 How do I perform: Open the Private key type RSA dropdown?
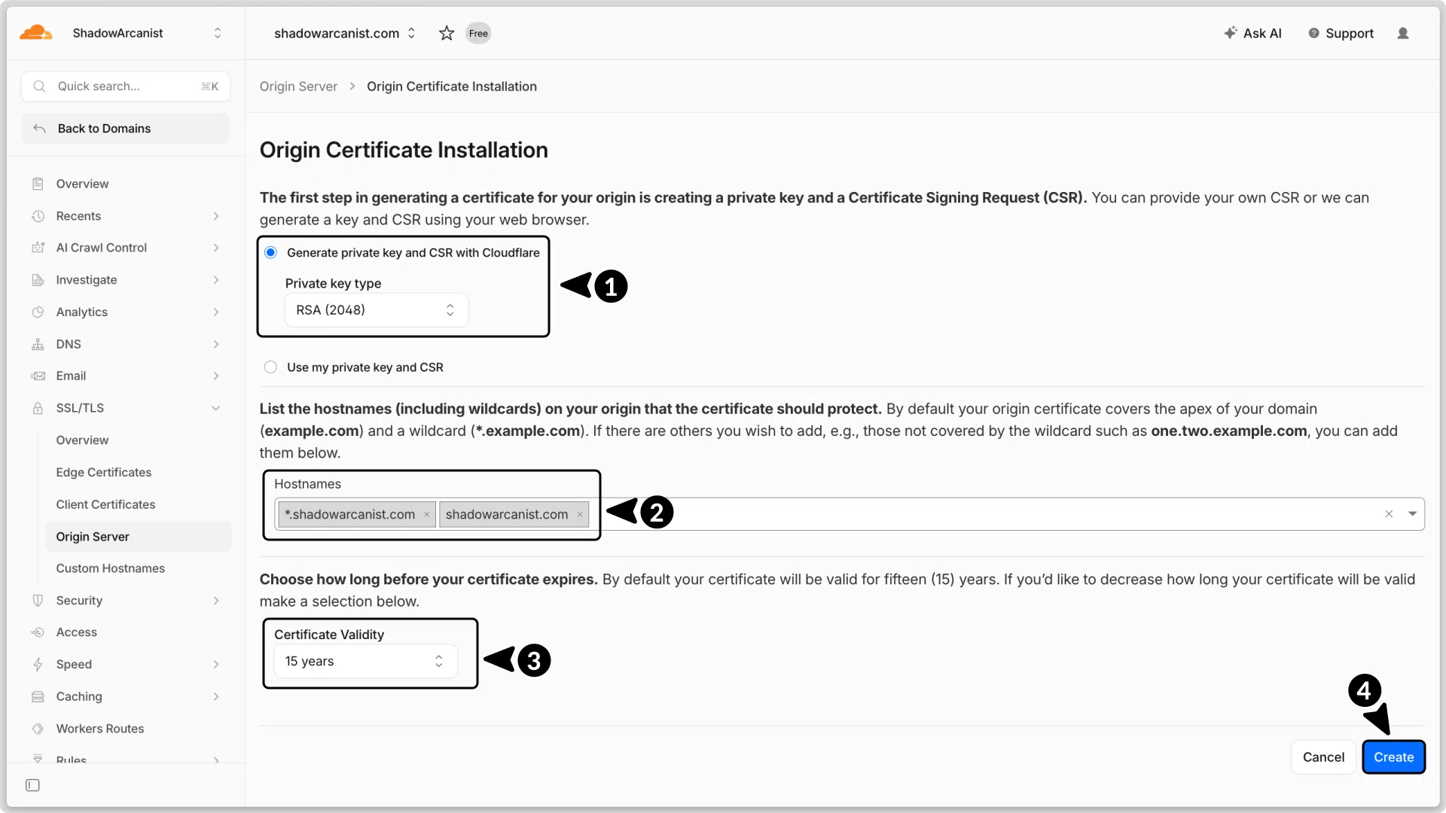[x=377, y=310]
